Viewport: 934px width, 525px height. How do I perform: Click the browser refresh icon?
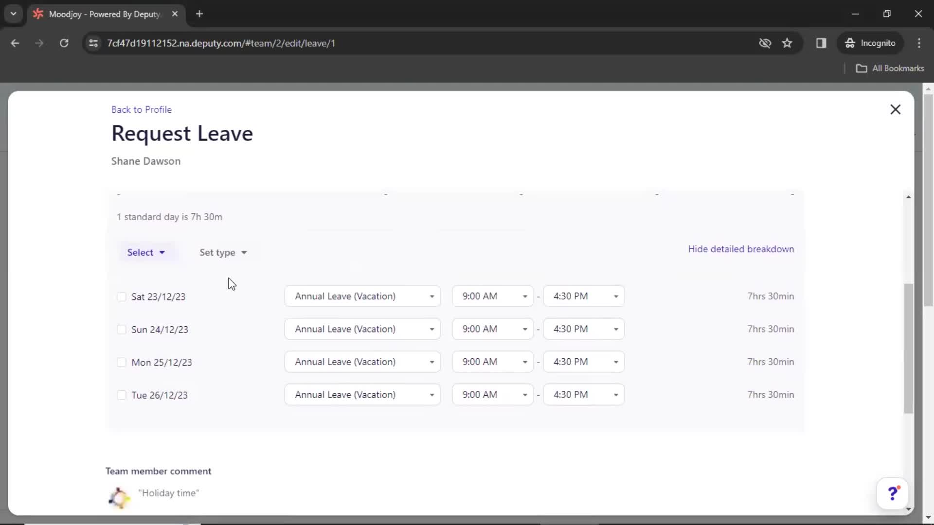(x=64, y=43)
